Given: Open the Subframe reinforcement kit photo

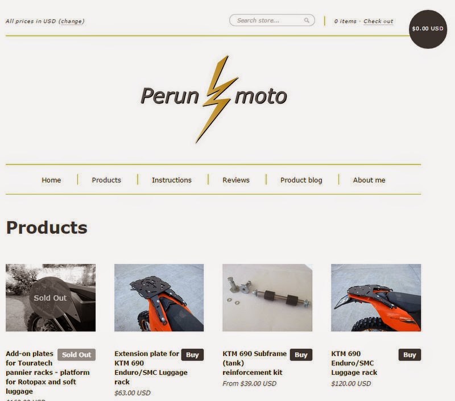Looking at the screenshot, I should (x=267, y=297).
